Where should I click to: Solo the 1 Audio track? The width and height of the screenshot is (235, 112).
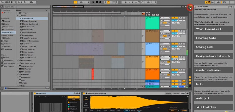[180, 18]
